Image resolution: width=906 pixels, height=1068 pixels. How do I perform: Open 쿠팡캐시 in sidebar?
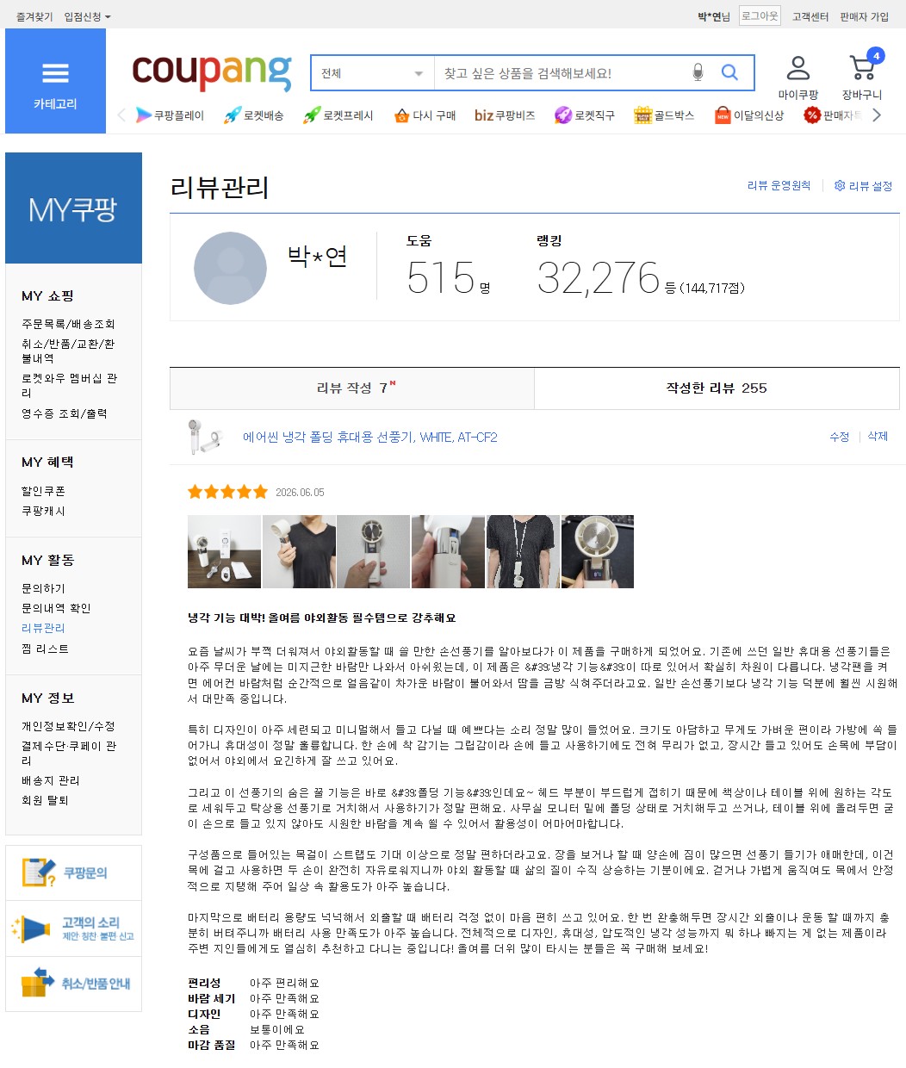[x=43, y=511]
